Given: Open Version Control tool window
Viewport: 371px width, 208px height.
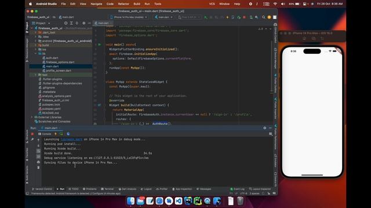Looking at the screenshot, I should click(x=42, y=189).
